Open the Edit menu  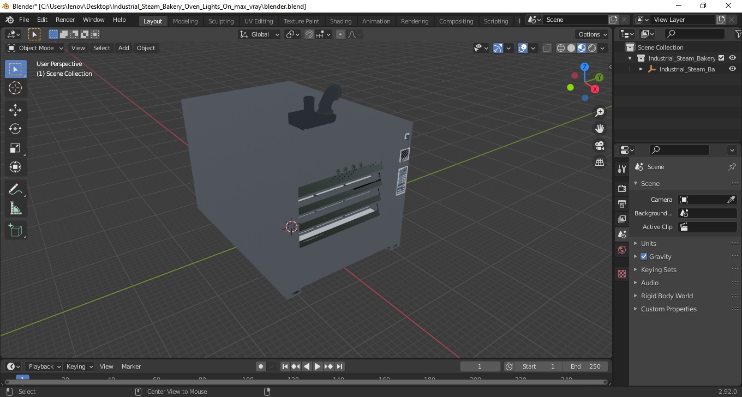pos(42,20)
